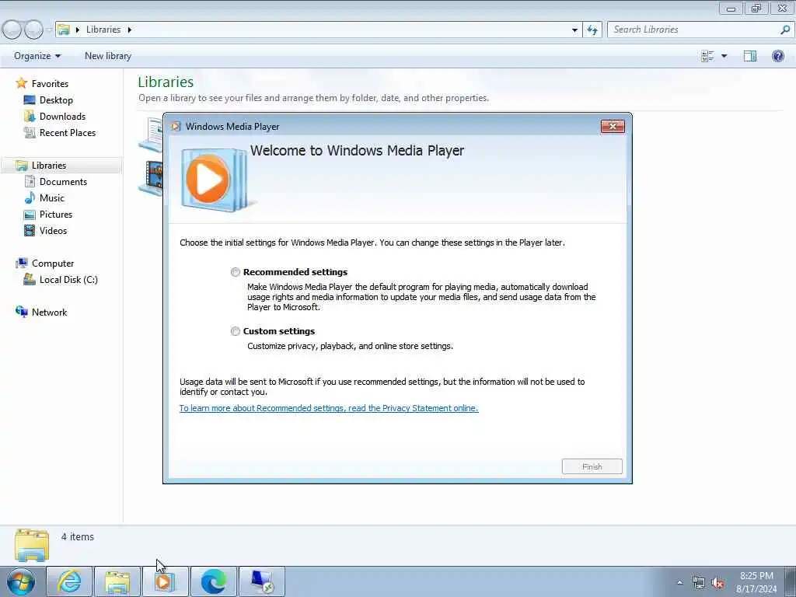Image resolution: width=796 pixels, height=597 pixels.
Task: Click the Music note icon
Action: (x=30, y=198)
